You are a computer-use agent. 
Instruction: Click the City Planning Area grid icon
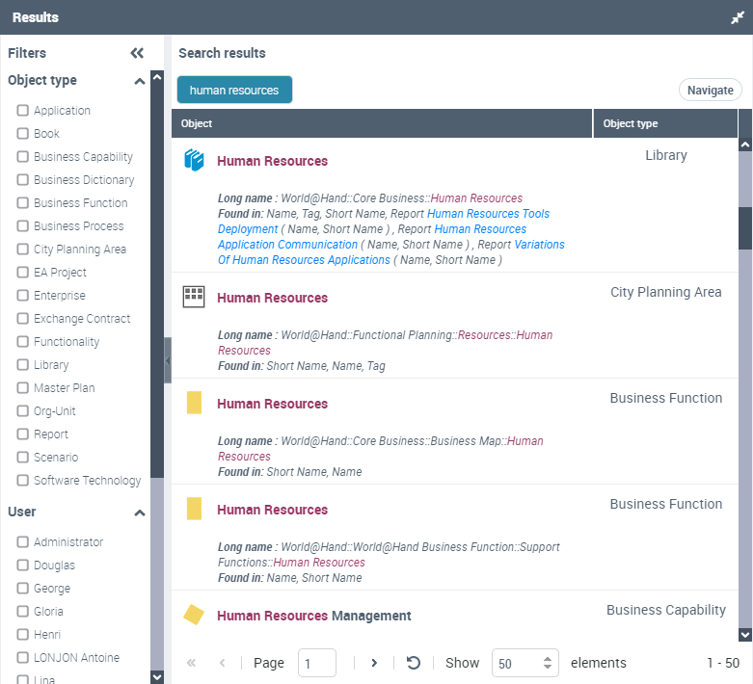click(x=195, y=297)
